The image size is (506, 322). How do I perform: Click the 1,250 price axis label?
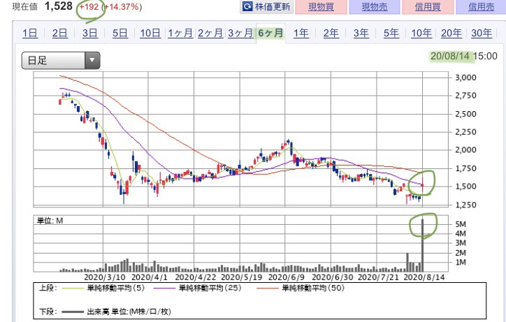click(x=465, y=205)
